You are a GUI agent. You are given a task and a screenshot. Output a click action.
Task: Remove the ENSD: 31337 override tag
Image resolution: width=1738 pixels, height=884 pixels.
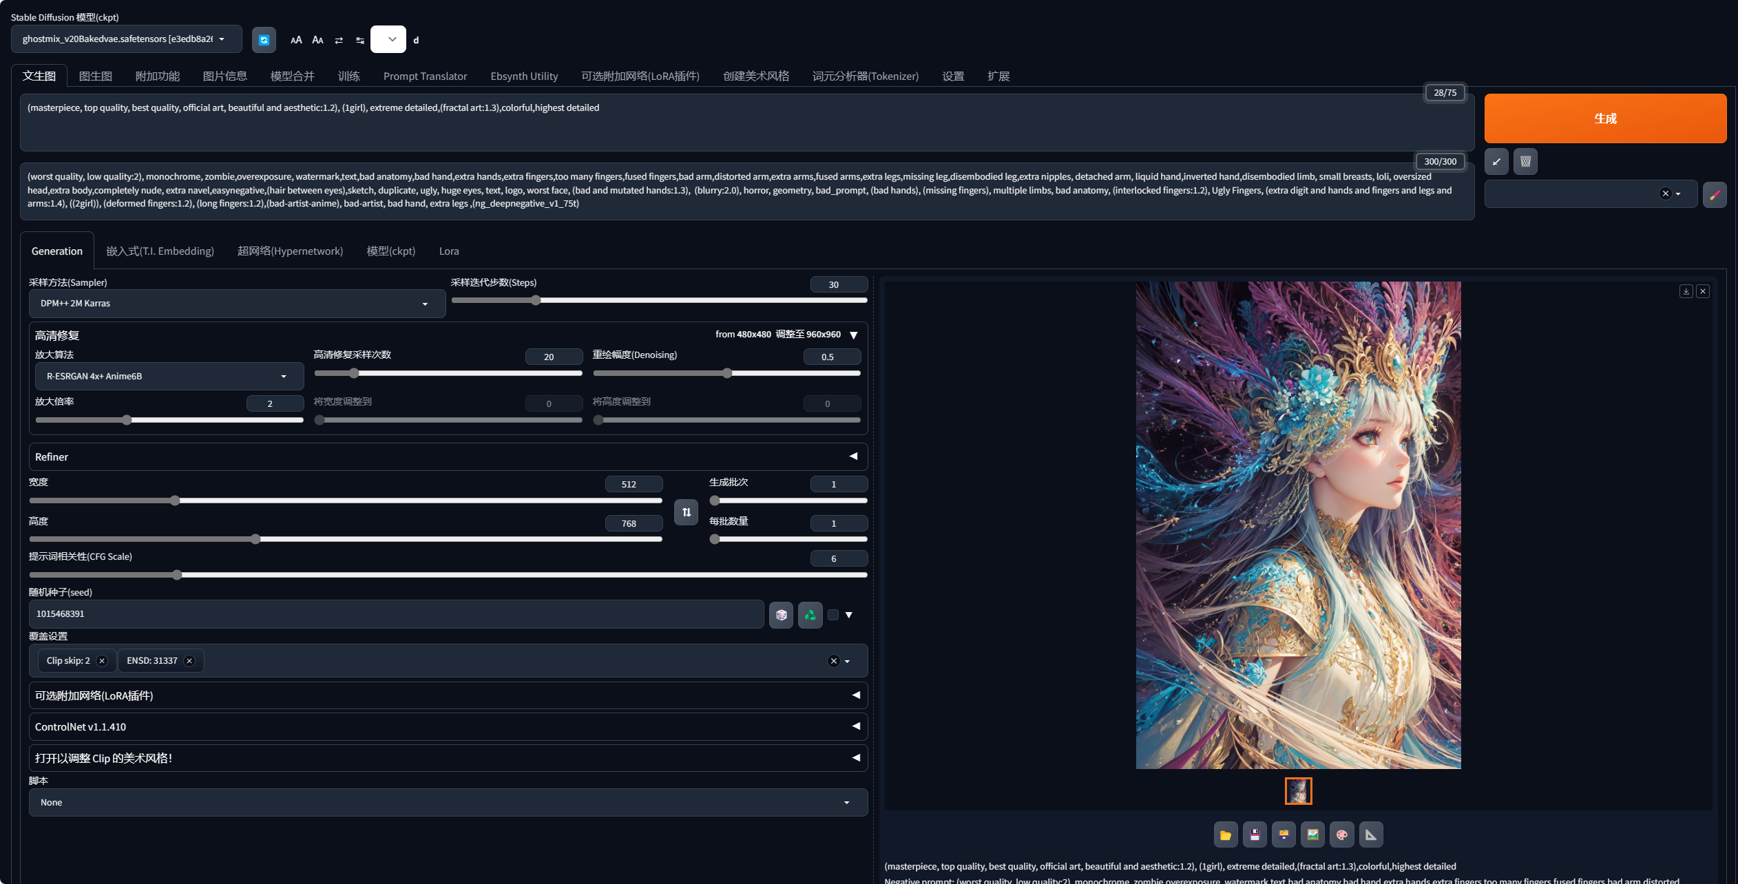(x=189, y=661)
